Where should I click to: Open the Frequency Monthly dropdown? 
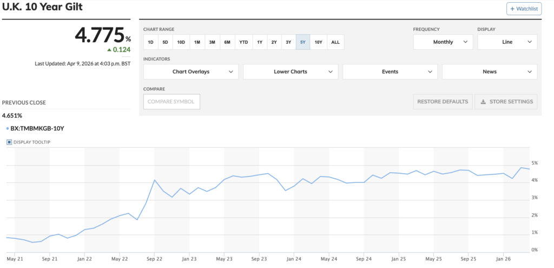(x=443, y=42)
